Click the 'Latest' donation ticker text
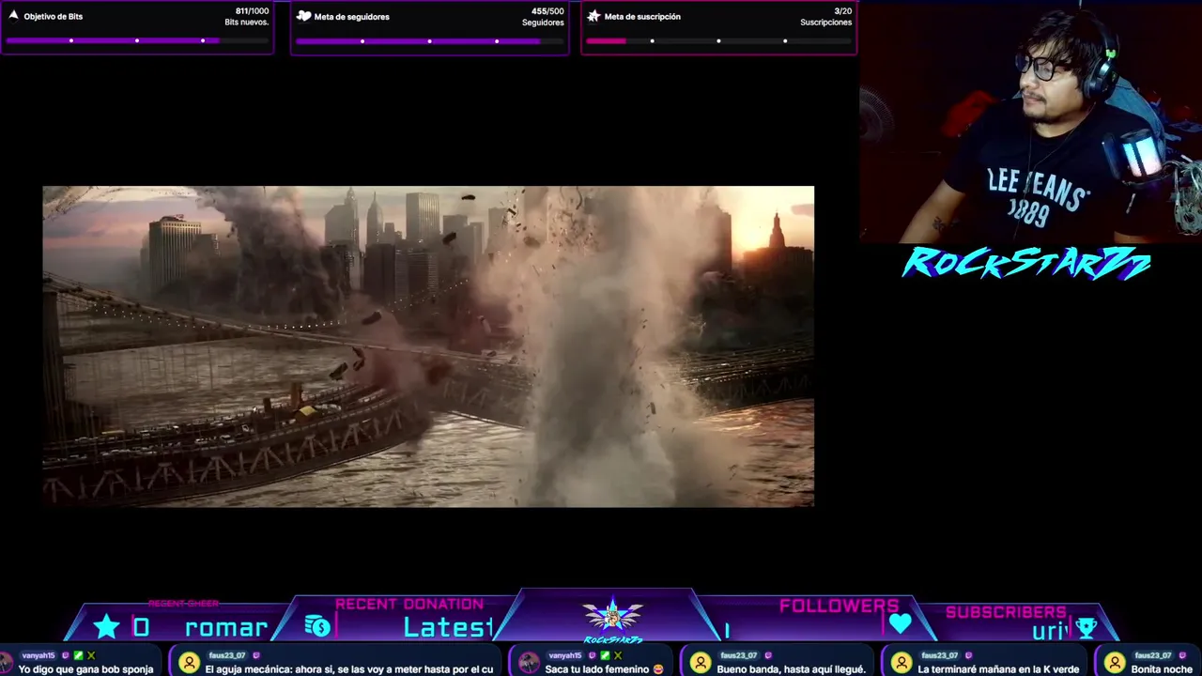This screenshot has width=1202, height=676. pos(448,627)
